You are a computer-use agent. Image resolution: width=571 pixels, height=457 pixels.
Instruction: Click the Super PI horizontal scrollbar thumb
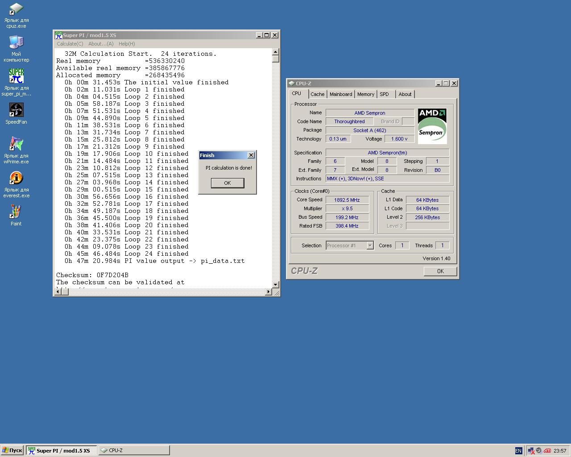coord(65,292)
